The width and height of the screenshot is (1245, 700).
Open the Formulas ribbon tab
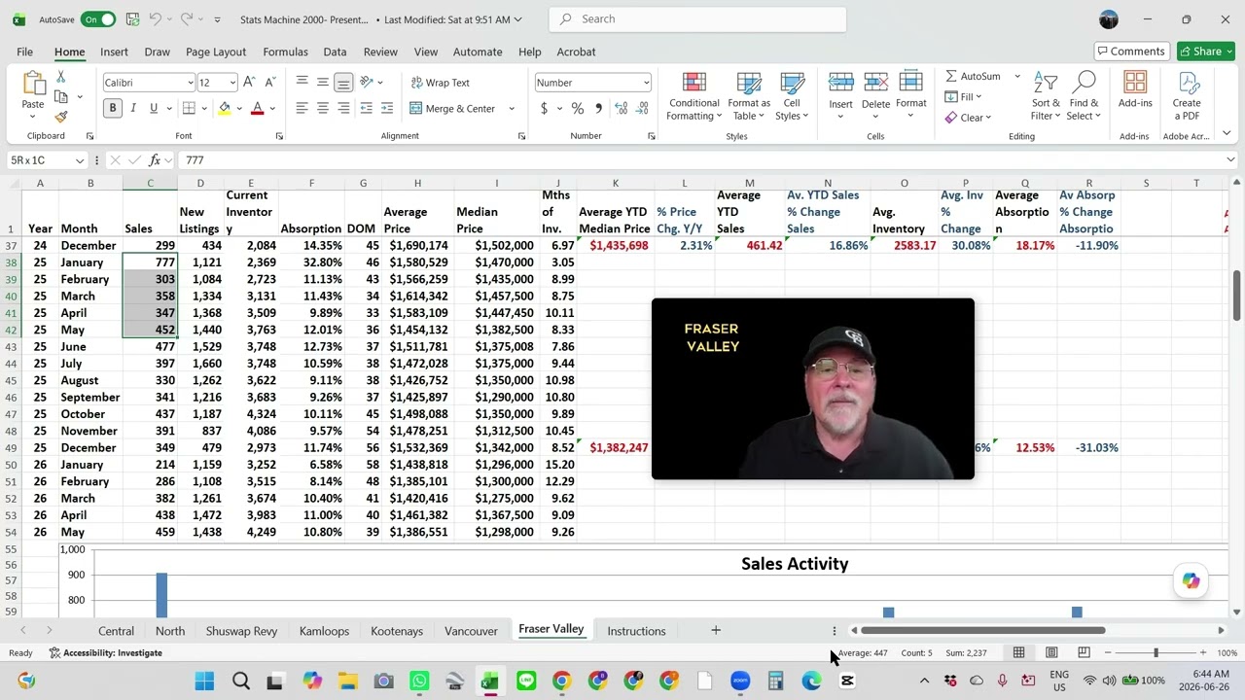pyautogui.click(x=285, y=52)
